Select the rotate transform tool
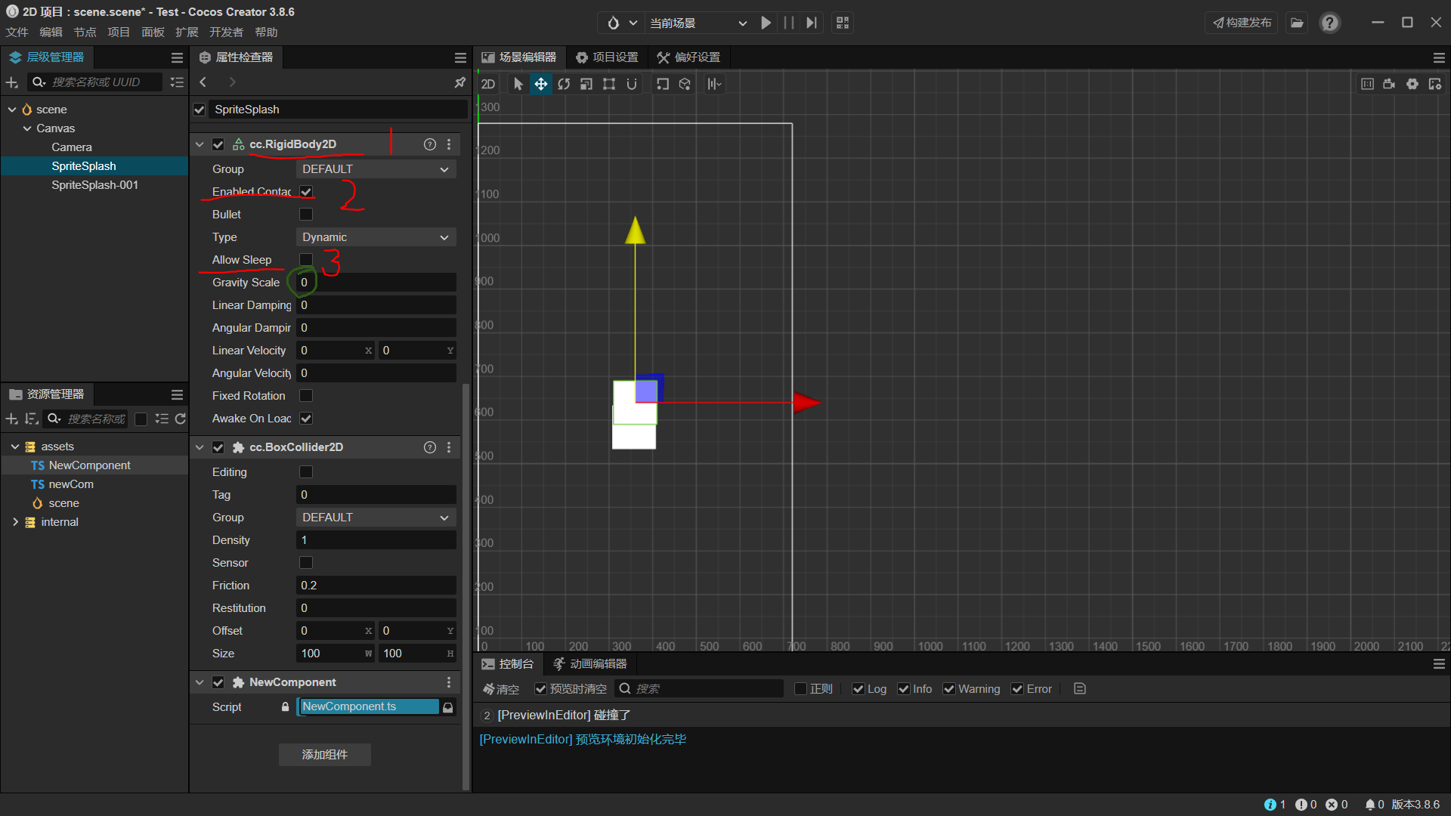This screenshot has width=1451, height=816. coord(564,84)
